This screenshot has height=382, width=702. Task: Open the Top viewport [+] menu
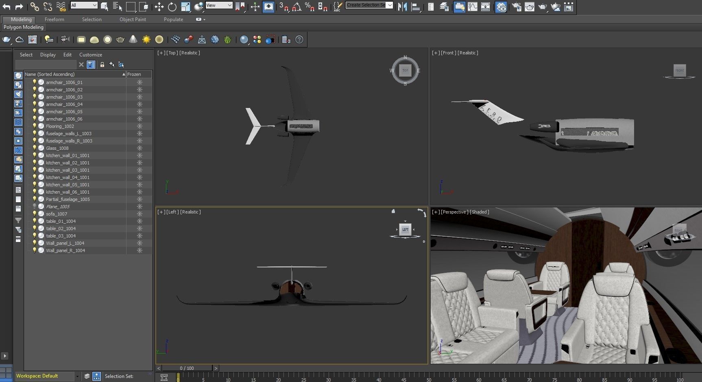(x=161, y=53)
